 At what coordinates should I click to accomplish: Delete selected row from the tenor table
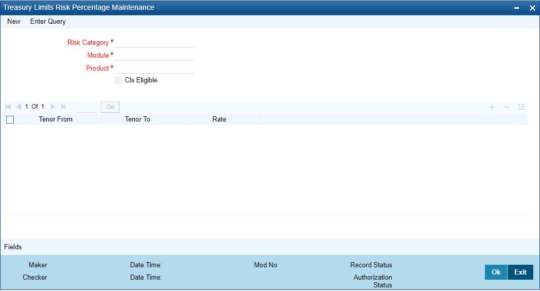click(506, 107)
